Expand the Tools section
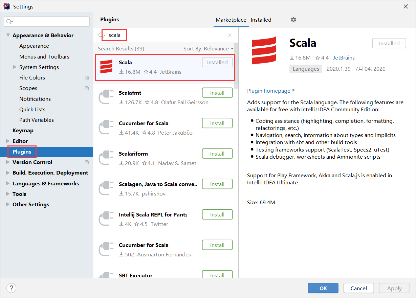416x298 pixels. [8, 194]
